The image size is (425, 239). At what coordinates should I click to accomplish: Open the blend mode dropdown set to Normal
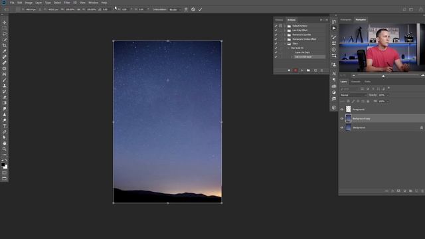coord(353,95)
